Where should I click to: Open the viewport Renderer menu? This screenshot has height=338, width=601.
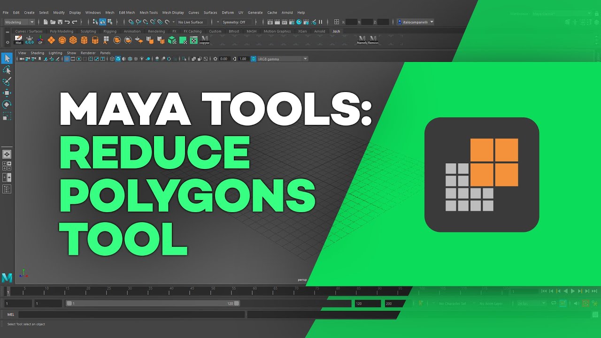tap(88, 53)
